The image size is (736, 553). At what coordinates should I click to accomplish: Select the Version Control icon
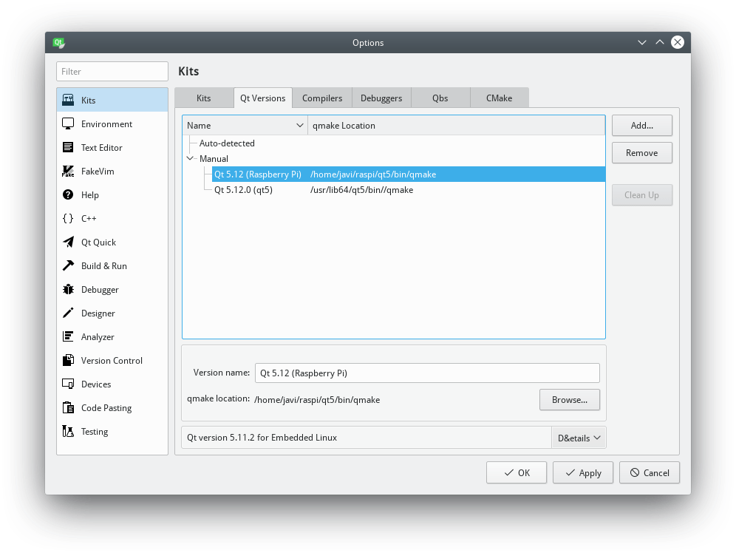pos(68,360)
